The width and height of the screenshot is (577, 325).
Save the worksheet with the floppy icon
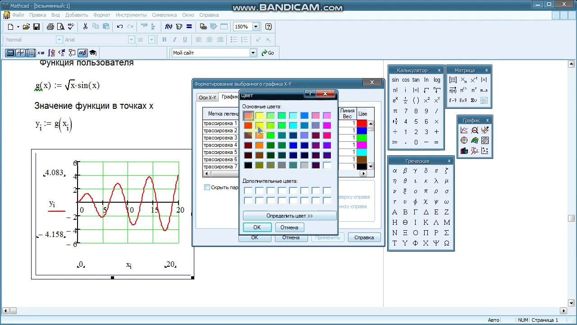click(x=37, y=27)
